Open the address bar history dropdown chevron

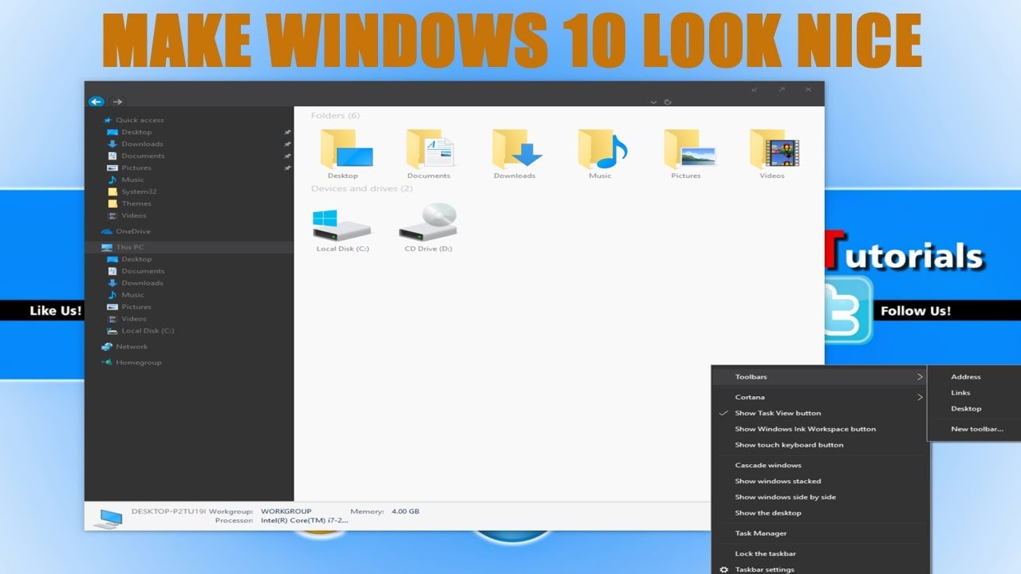click(x=653, y=102)
